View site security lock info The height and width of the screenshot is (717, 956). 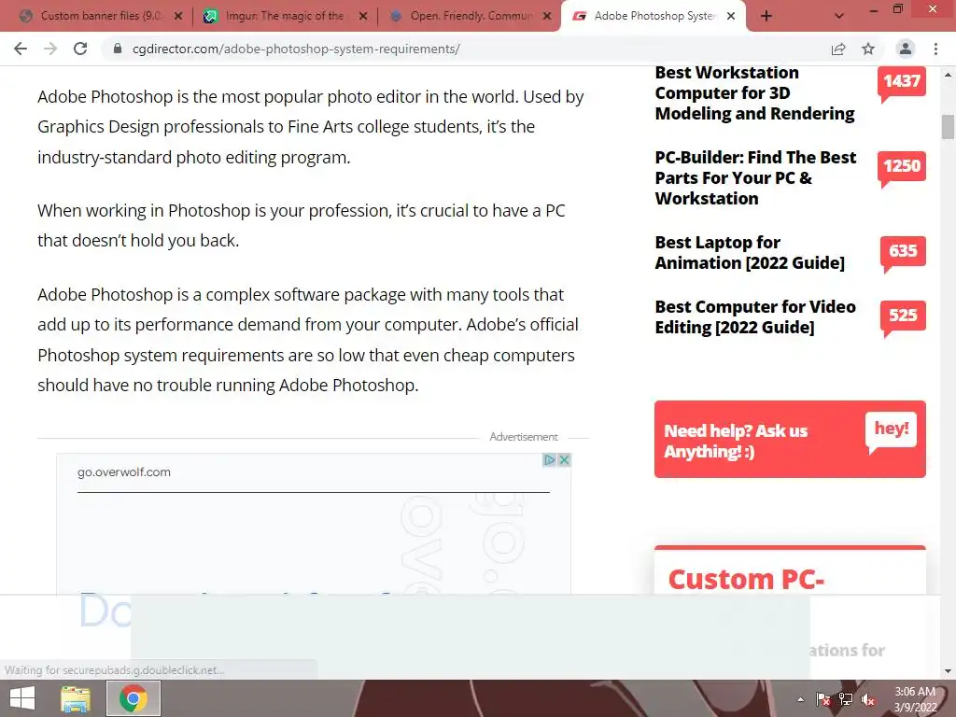pos(118,49)
